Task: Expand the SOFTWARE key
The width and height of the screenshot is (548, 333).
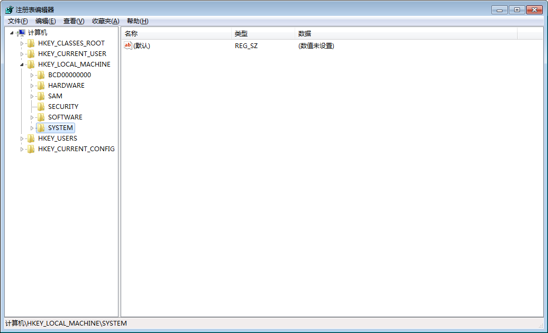Action: pyautogui.click(x=32, y=117)
